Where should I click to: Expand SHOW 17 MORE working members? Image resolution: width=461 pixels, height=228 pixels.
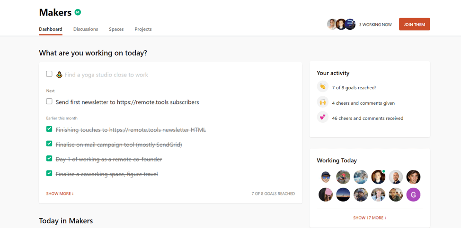pos(370,218)
